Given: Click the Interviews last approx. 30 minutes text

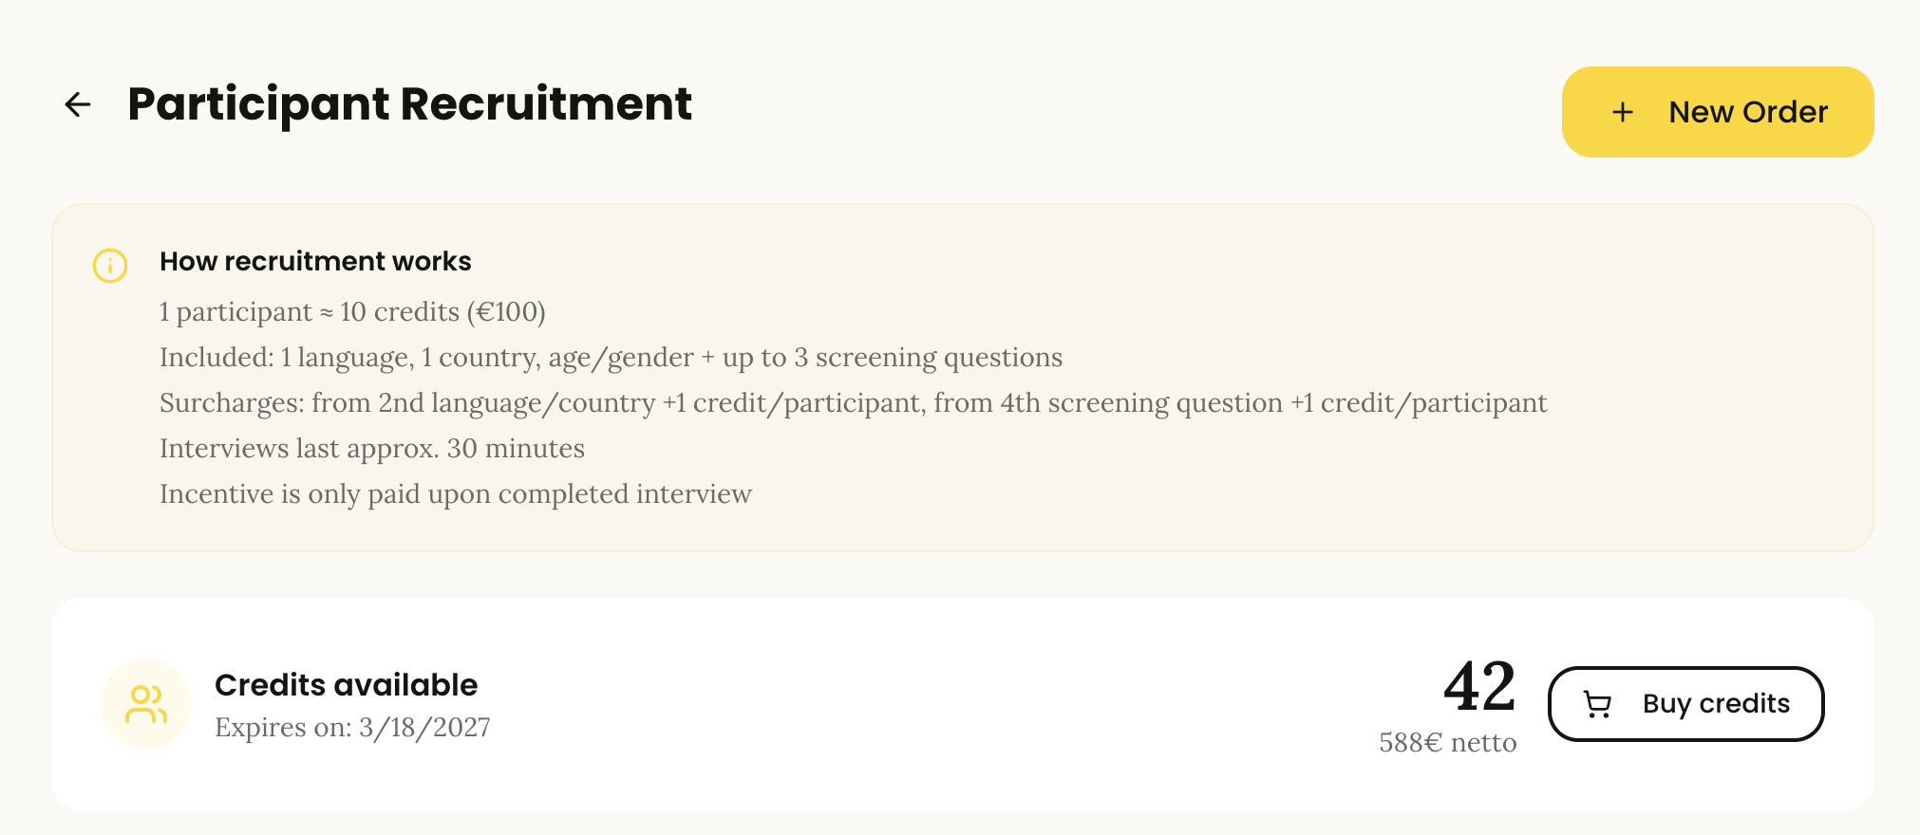Looking at the screenshot, I should (371, 448).
